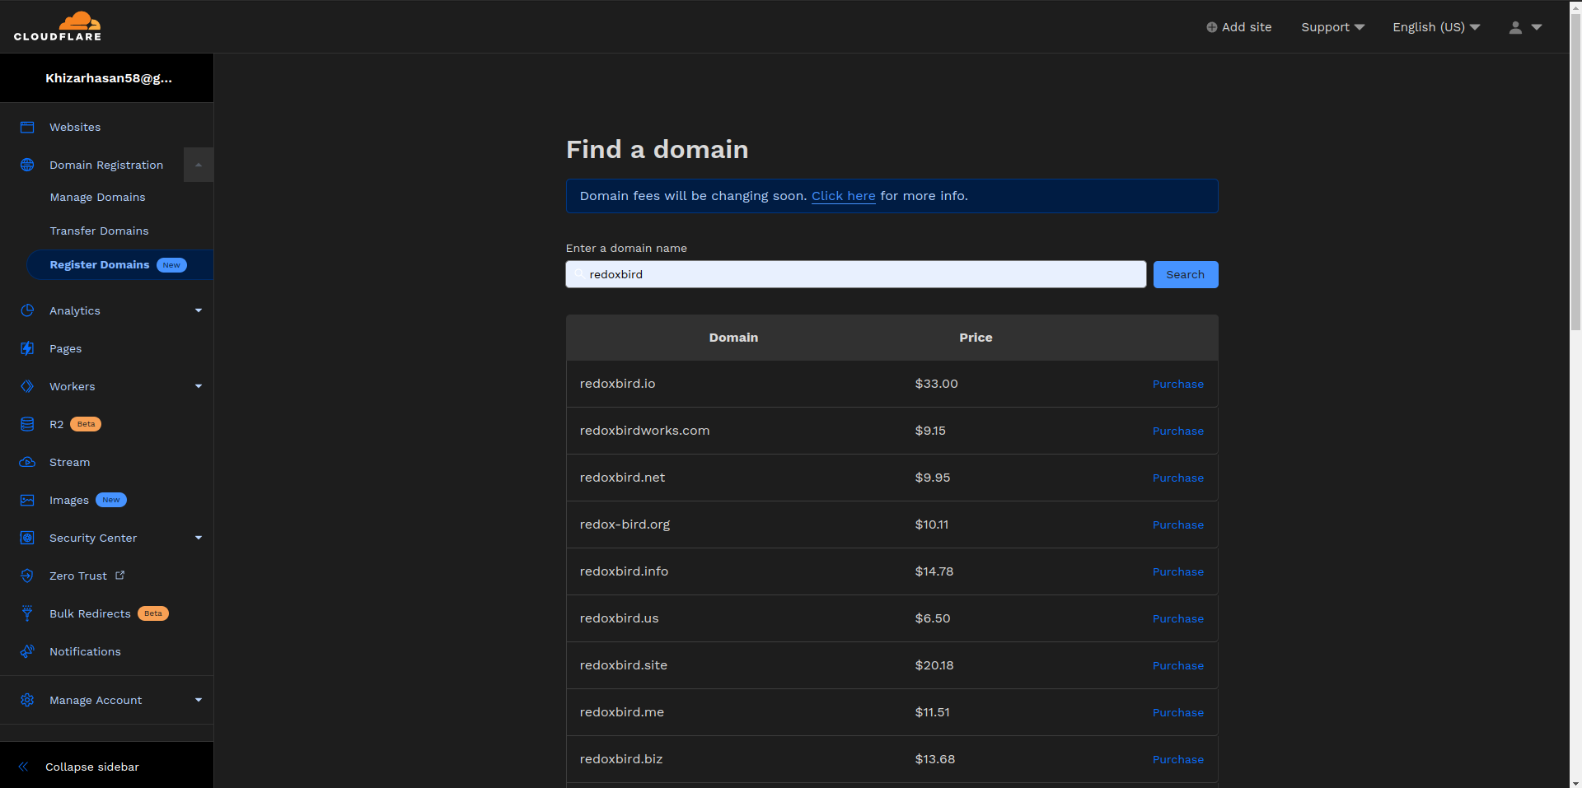Image resolution: width=1582 pixels, height=788 pixels.
Task: Select Register Domains in sidebar
Action: tap(120, 264)
